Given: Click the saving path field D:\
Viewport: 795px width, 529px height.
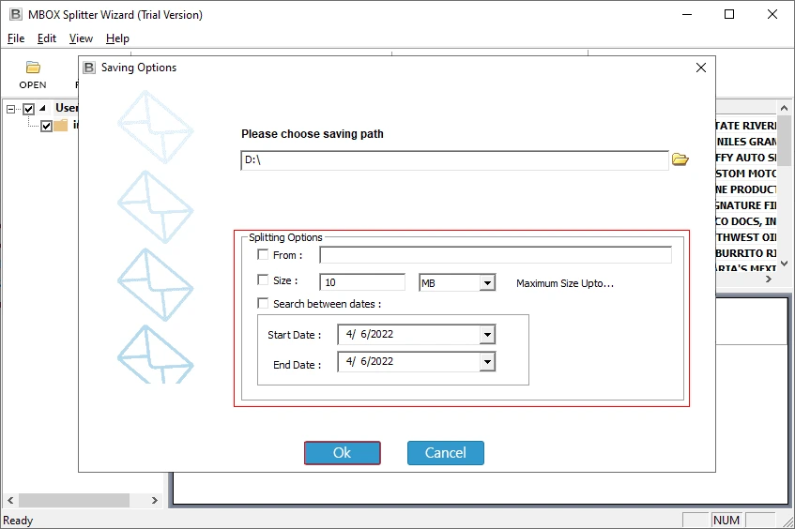Looking at the screenshot, I should (454, 160).
